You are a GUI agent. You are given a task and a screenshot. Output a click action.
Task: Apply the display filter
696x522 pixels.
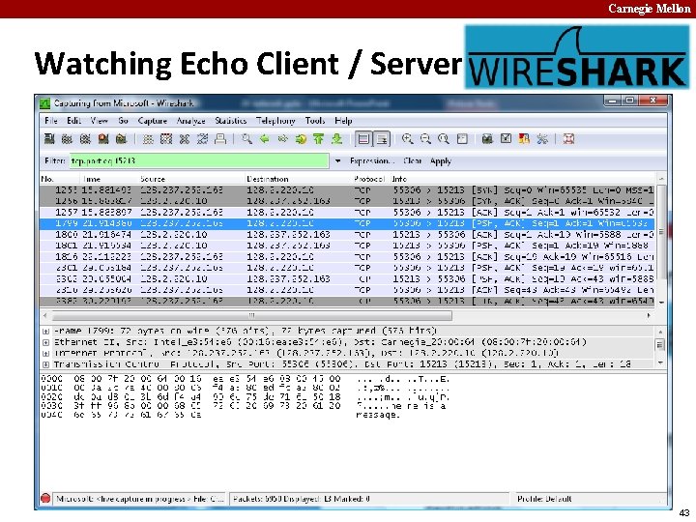441,160
